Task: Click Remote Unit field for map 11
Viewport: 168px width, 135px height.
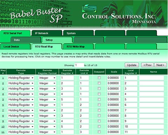Action: coord(84,132)
